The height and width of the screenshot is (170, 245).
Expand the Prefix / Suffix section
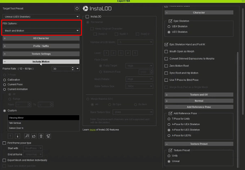(x=41, y=46)
